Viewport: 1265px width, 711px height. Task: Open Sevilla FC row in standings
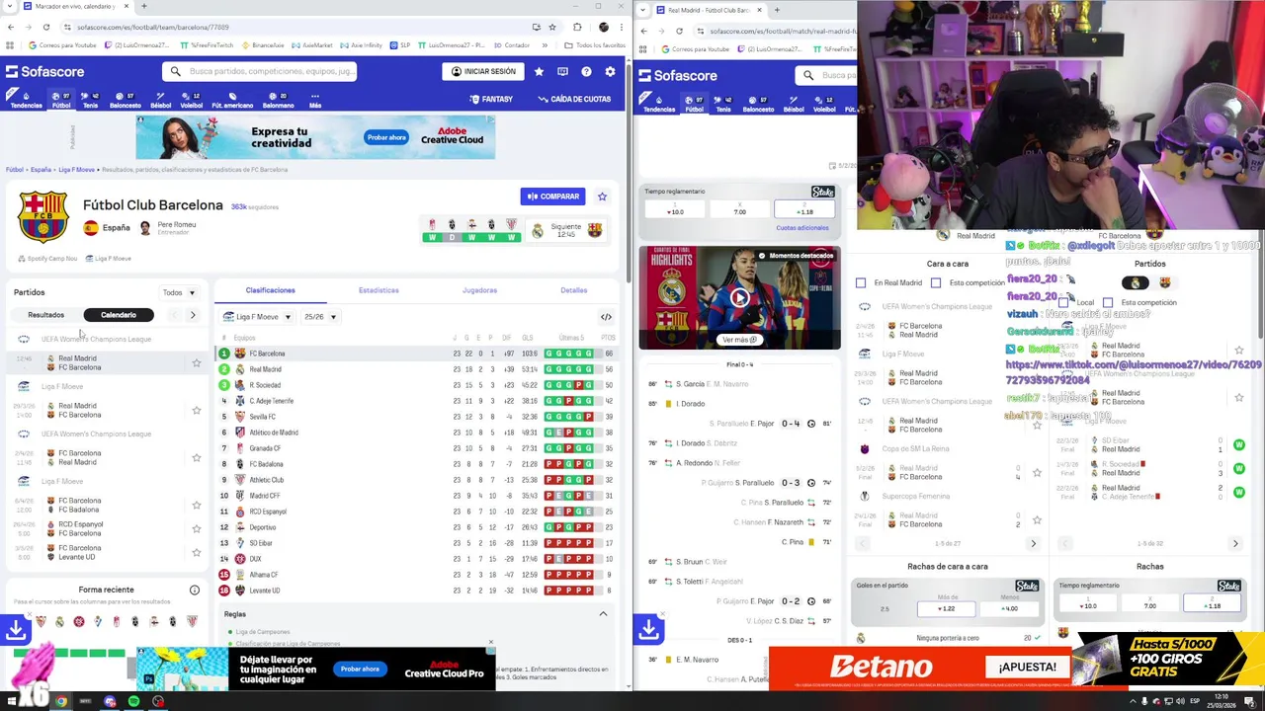[416, 417]
